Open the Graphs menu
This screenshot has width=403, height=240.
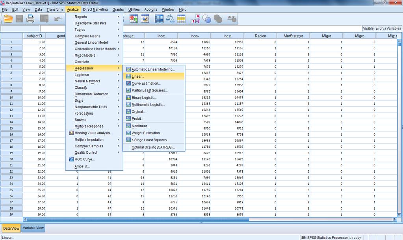118,9
